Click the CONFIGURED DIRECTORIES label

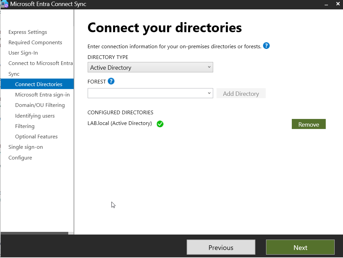click(120, 112)
